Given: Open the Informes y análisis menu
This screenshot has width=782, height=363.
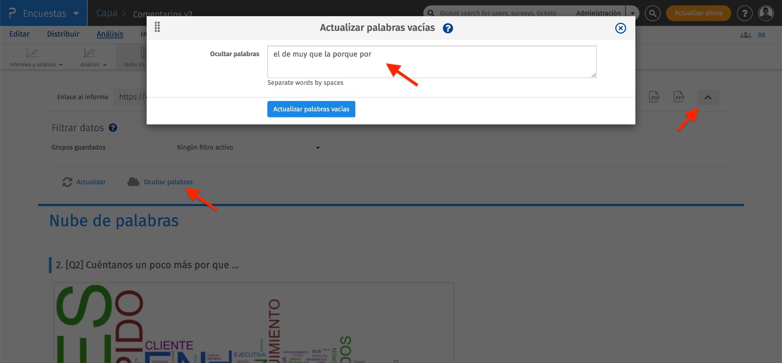Looking at the screenshot, I should [36, 64].
